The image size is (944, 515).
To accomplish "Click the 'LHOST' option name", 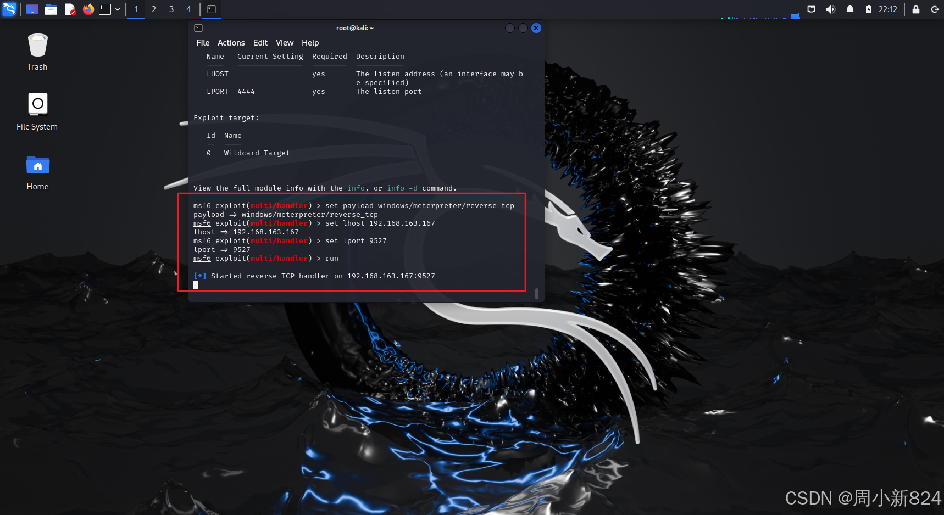I will point(218,74).
